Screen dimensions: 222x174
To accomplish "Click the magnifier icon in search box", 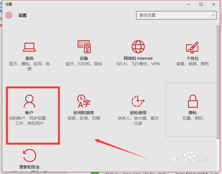I will 213,15.
